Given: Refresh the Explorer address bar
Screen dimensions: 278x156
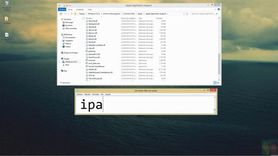Looking at the screenshot, I should 187,13.
